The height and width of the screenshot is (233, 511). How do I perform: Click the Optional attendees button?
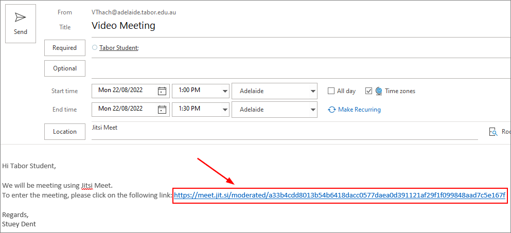(x=65, y=68)
